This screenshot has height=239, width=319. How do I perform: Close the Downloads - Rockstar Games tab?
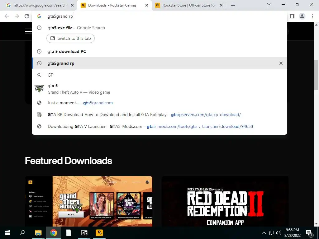[147, 5]
